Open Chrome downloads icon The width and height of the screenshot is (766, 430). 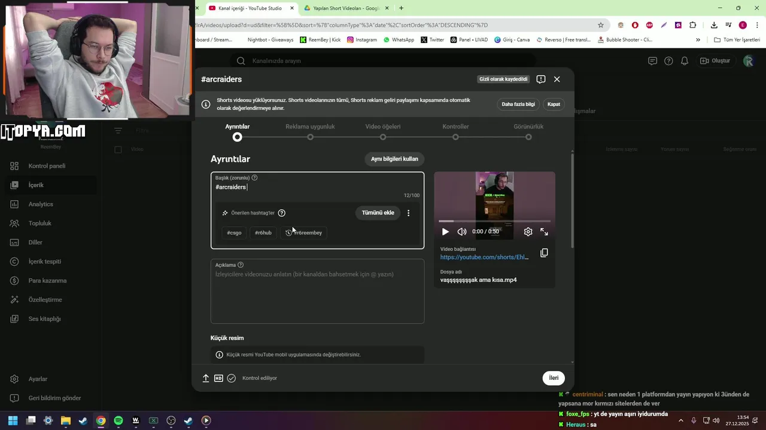pos(714,25)
